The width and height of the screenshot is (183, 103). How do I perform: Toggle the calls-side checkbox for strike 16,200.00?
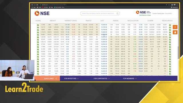click(x=38, y=52)
